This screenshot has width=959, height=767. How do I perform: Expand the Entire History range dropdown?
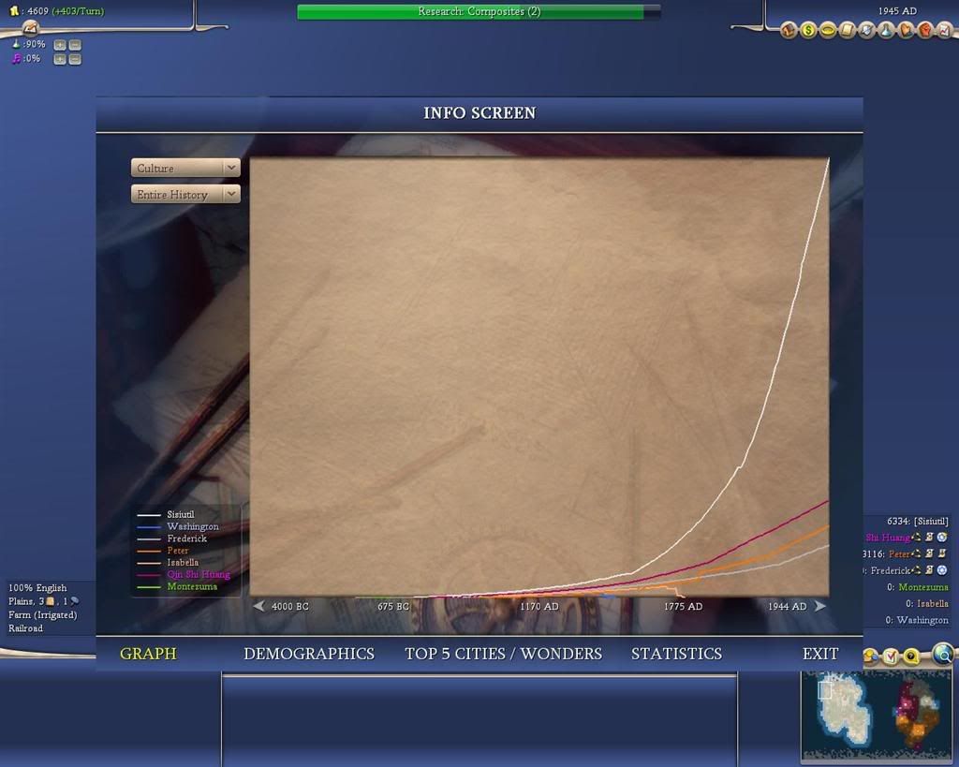point(185,194)
